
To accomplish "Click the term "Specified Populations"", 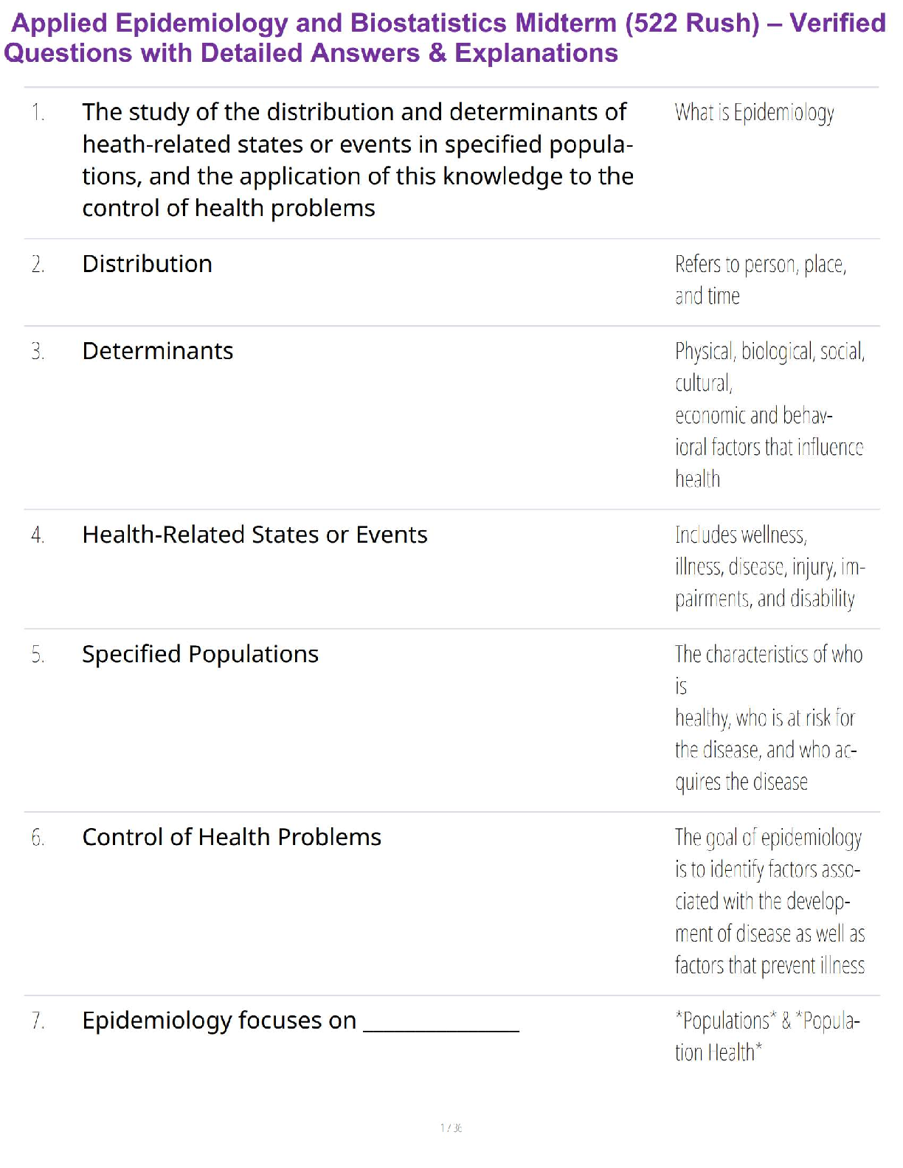I will click(200, 654).
